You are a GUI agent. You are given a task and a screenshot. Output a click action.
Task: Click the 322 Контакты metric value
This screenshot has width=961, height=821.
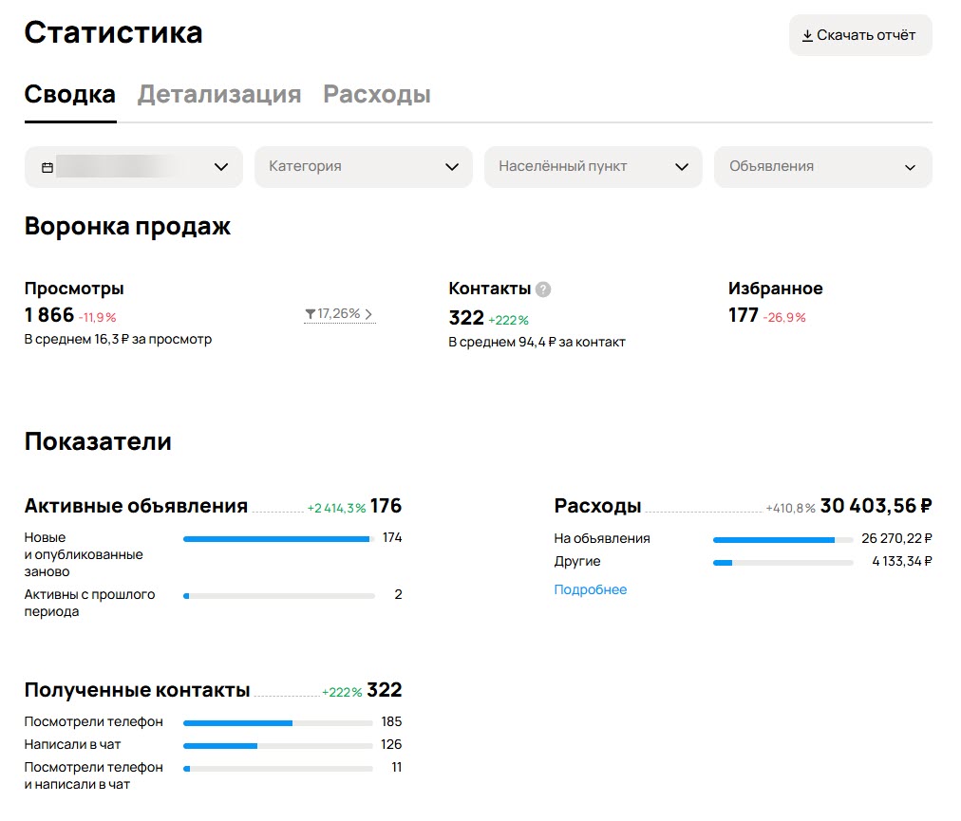click(465, 317)
